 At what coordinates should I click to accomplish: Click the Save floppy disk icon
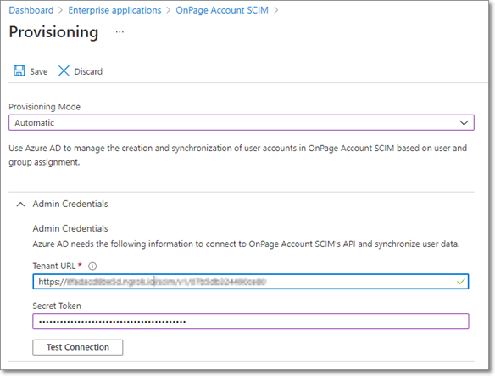coord(19,70)
